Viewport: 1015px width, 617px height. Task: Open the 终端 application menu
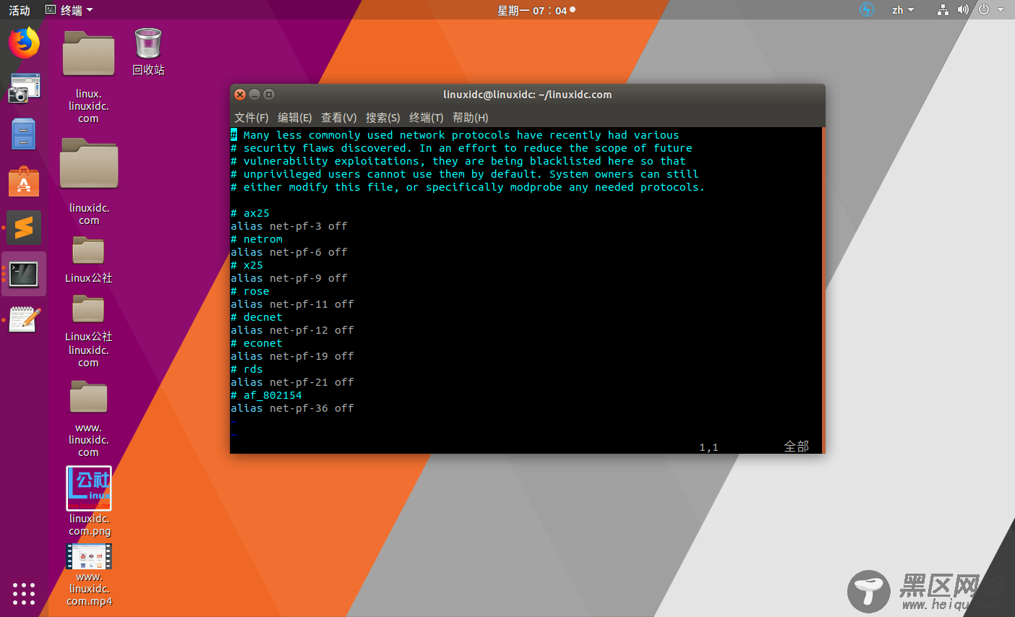click(69, 10)
